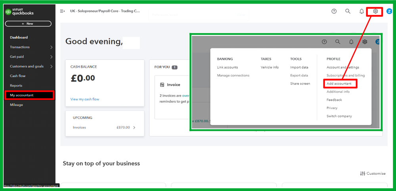Viewport: 396px width, 191px height.
Task: Open the QuickBooks logo home link
Action: pos(19,11)
